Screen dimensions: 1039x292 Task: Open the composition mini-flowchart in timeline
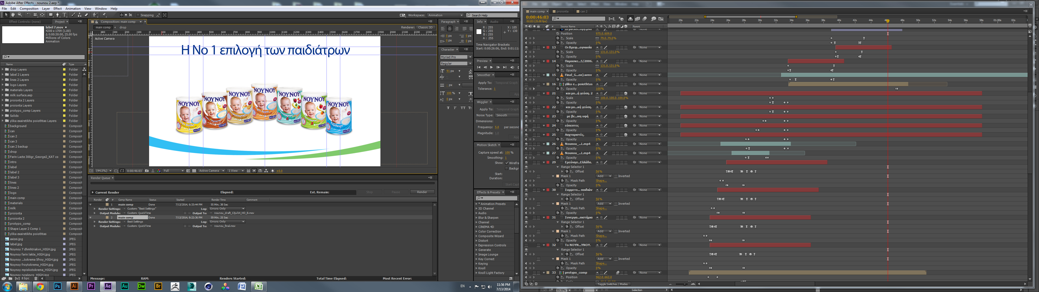point(612,19)
